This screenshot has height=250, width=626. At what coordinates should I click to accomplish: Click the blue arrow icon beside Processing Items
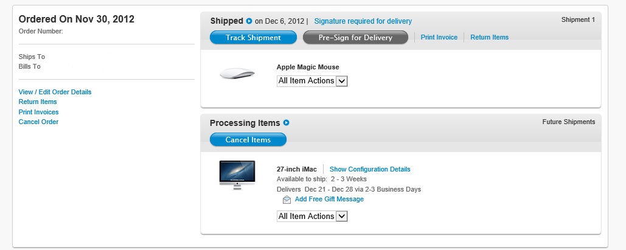coord(286,123)
